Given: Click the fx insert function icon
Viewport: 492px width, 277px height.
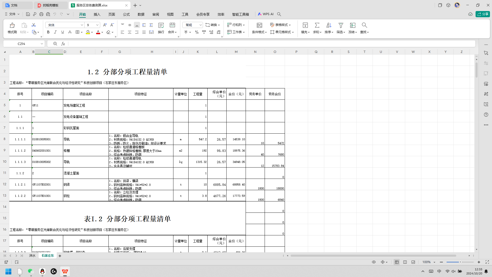Looking at the screenshot, I should click(63, 44).
